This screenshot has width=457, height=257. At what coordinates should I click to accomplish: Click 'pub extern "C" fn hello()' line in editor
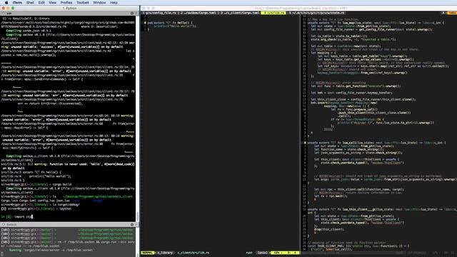click(x=170, y=23)
